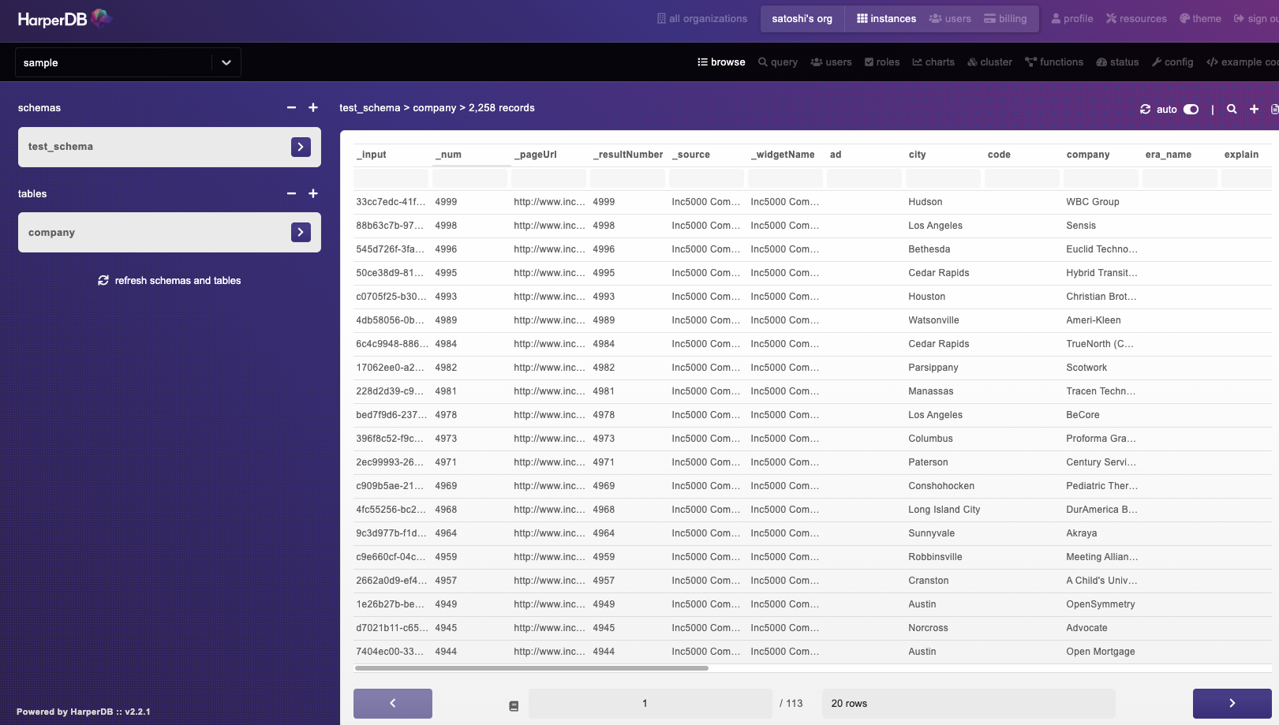This screenshot has height=725, width=1279.
Task: Open instance users in the sub-navigation
Action: [x=832, y=62]
